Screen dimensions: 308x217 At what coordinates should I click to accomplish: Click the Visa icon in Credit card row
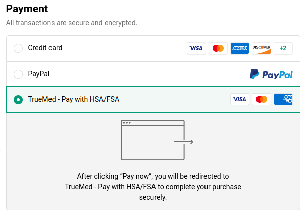196,48
